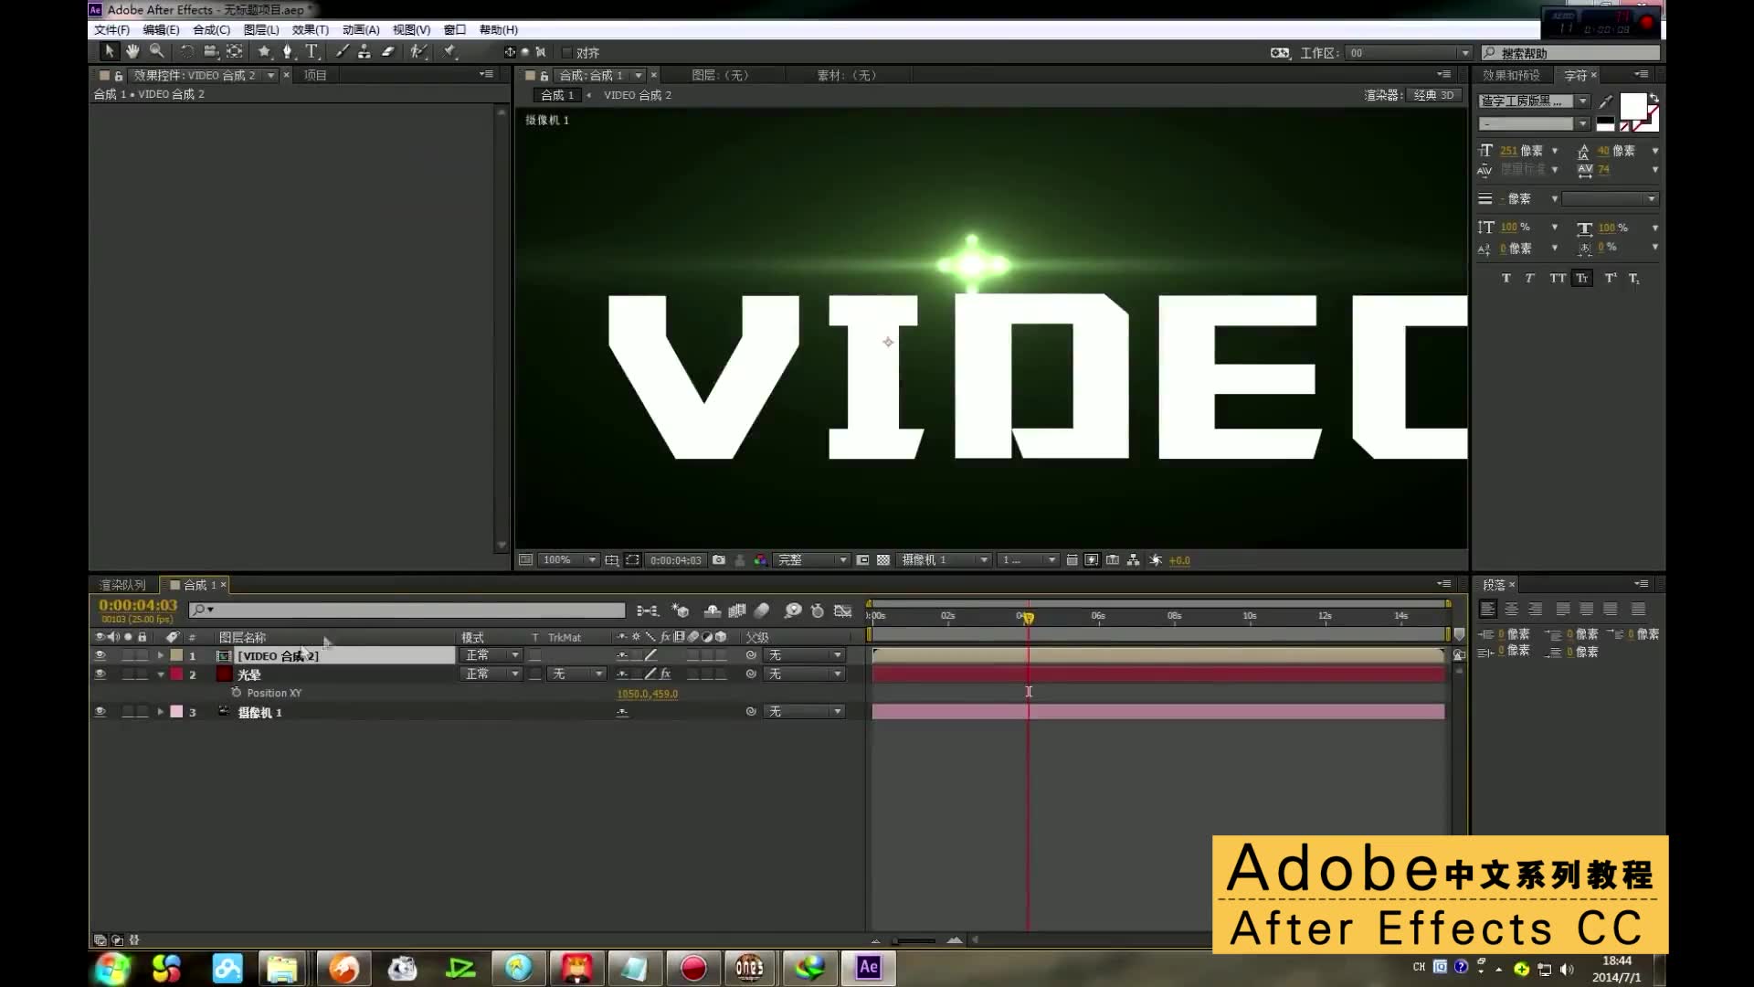The width and height of the screenshot is (1754, 987).
Task: Select the Puppet Pin tool
Action: 449,52
